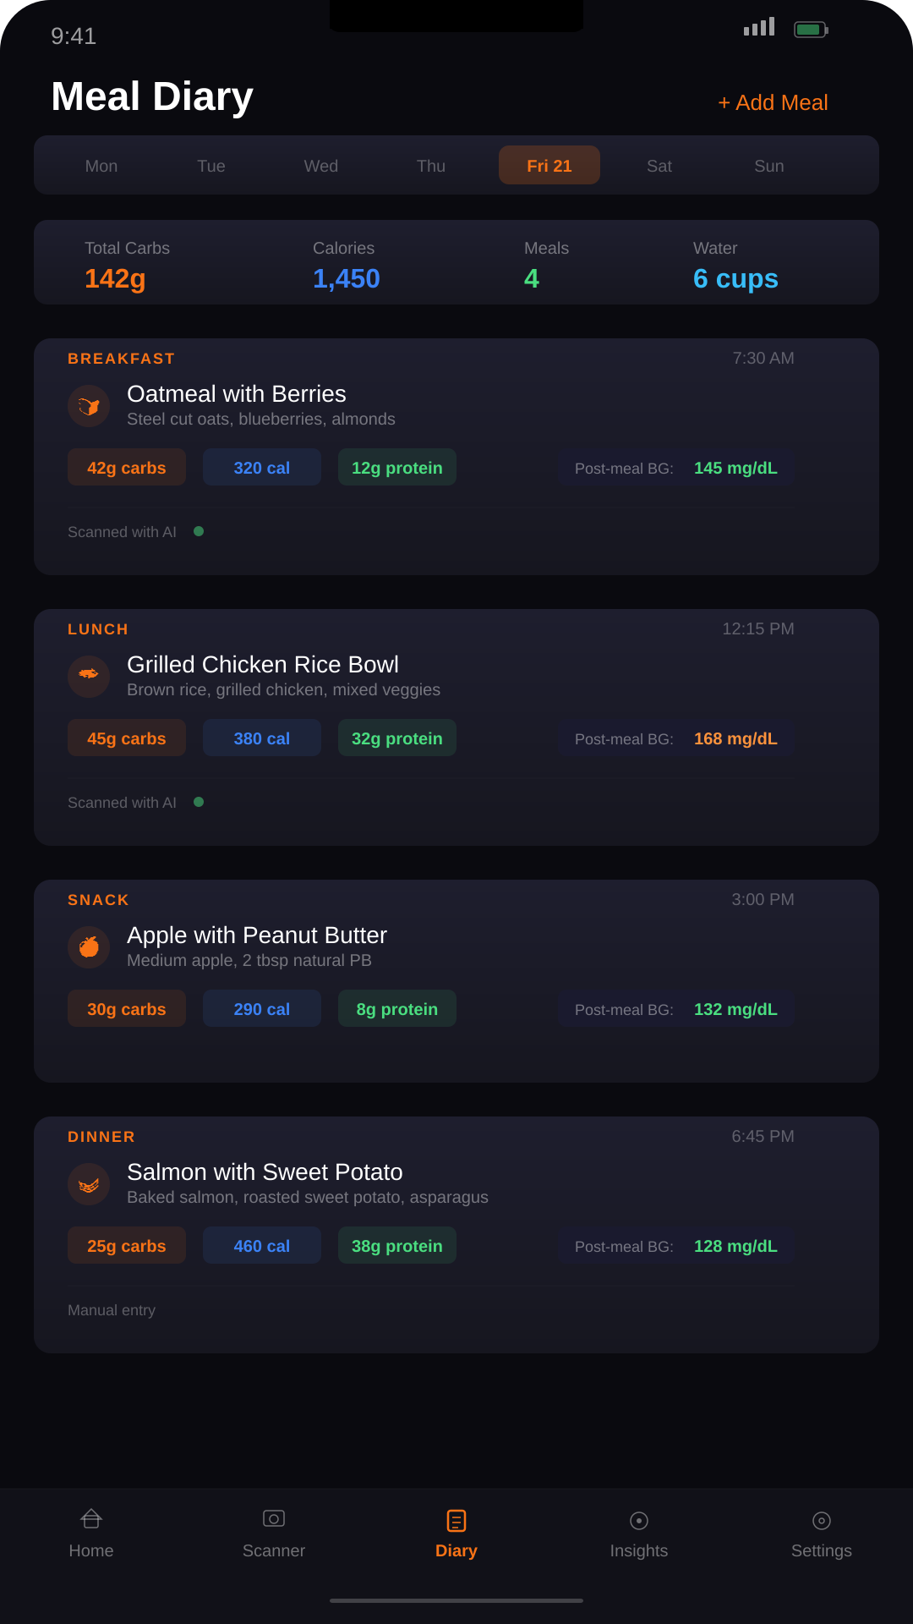
Task: Tap the + Add Meal link
Action: coord(773,102)
